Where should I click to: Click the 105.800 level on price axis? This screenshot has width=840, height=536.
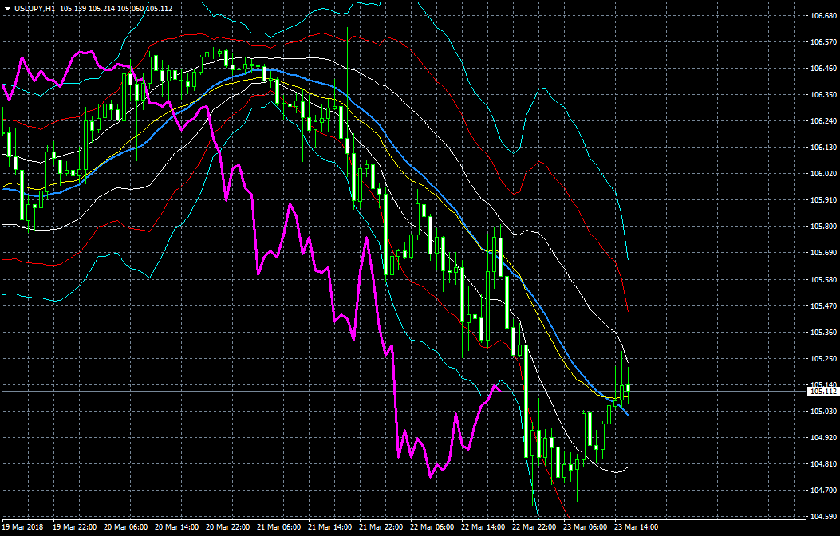coord(822,227)
